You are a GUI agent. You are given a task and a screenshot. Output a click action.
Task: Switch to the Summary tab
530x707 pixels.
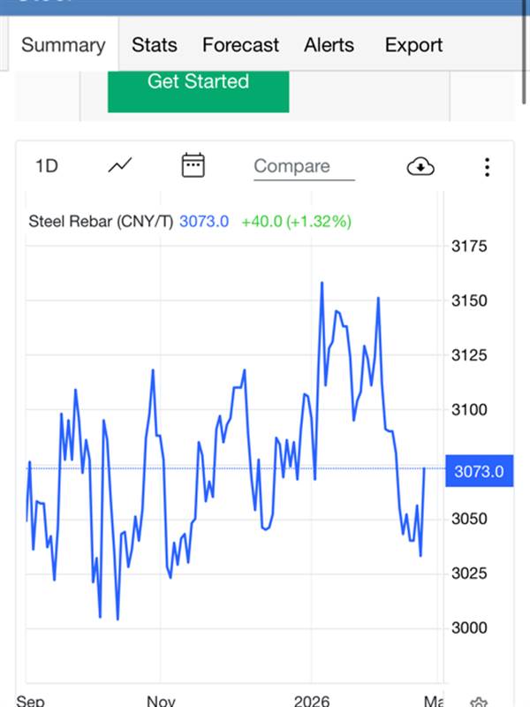click(63, 45)
